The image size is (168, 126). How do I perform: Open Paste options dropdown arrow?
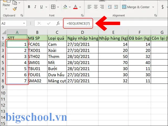pos(6,9)
